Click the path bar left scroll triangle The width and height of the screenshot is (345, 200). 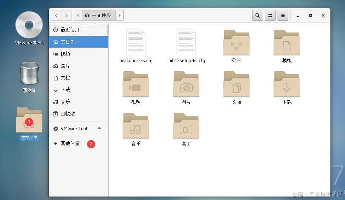[x=78, y=15]
